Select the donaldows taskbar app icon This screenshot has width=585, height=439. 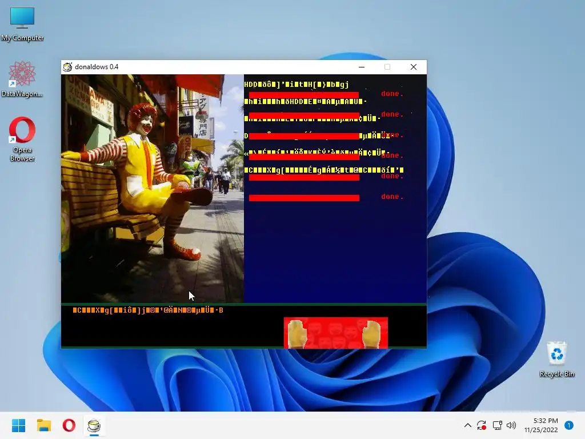pyautogui.click(x=94, y=425)
